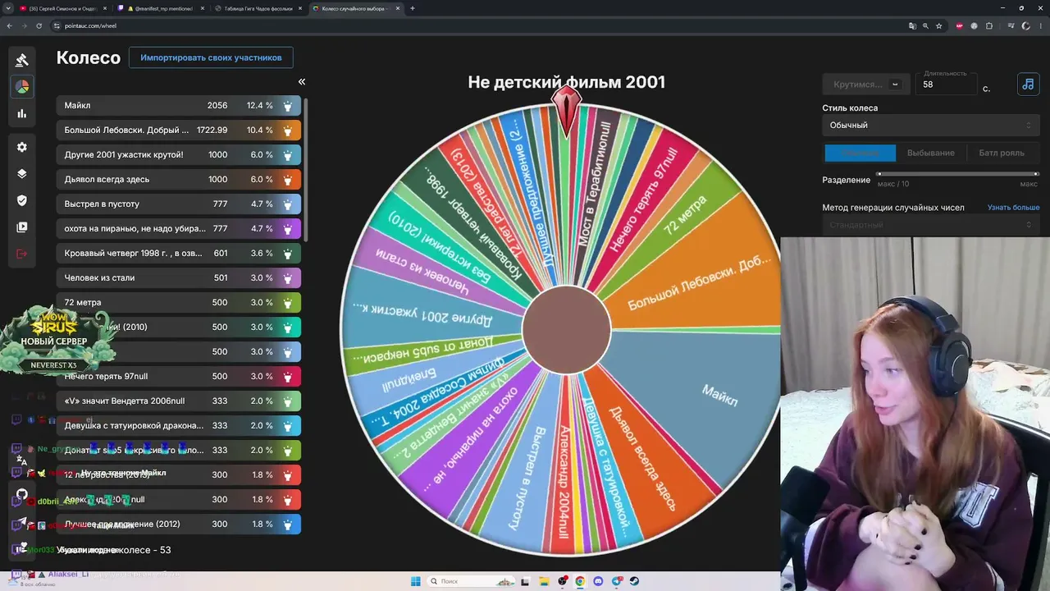Click crown icon on Кровавый четверг row
This screenshot has height=591, width=1050.
point(288,253)
